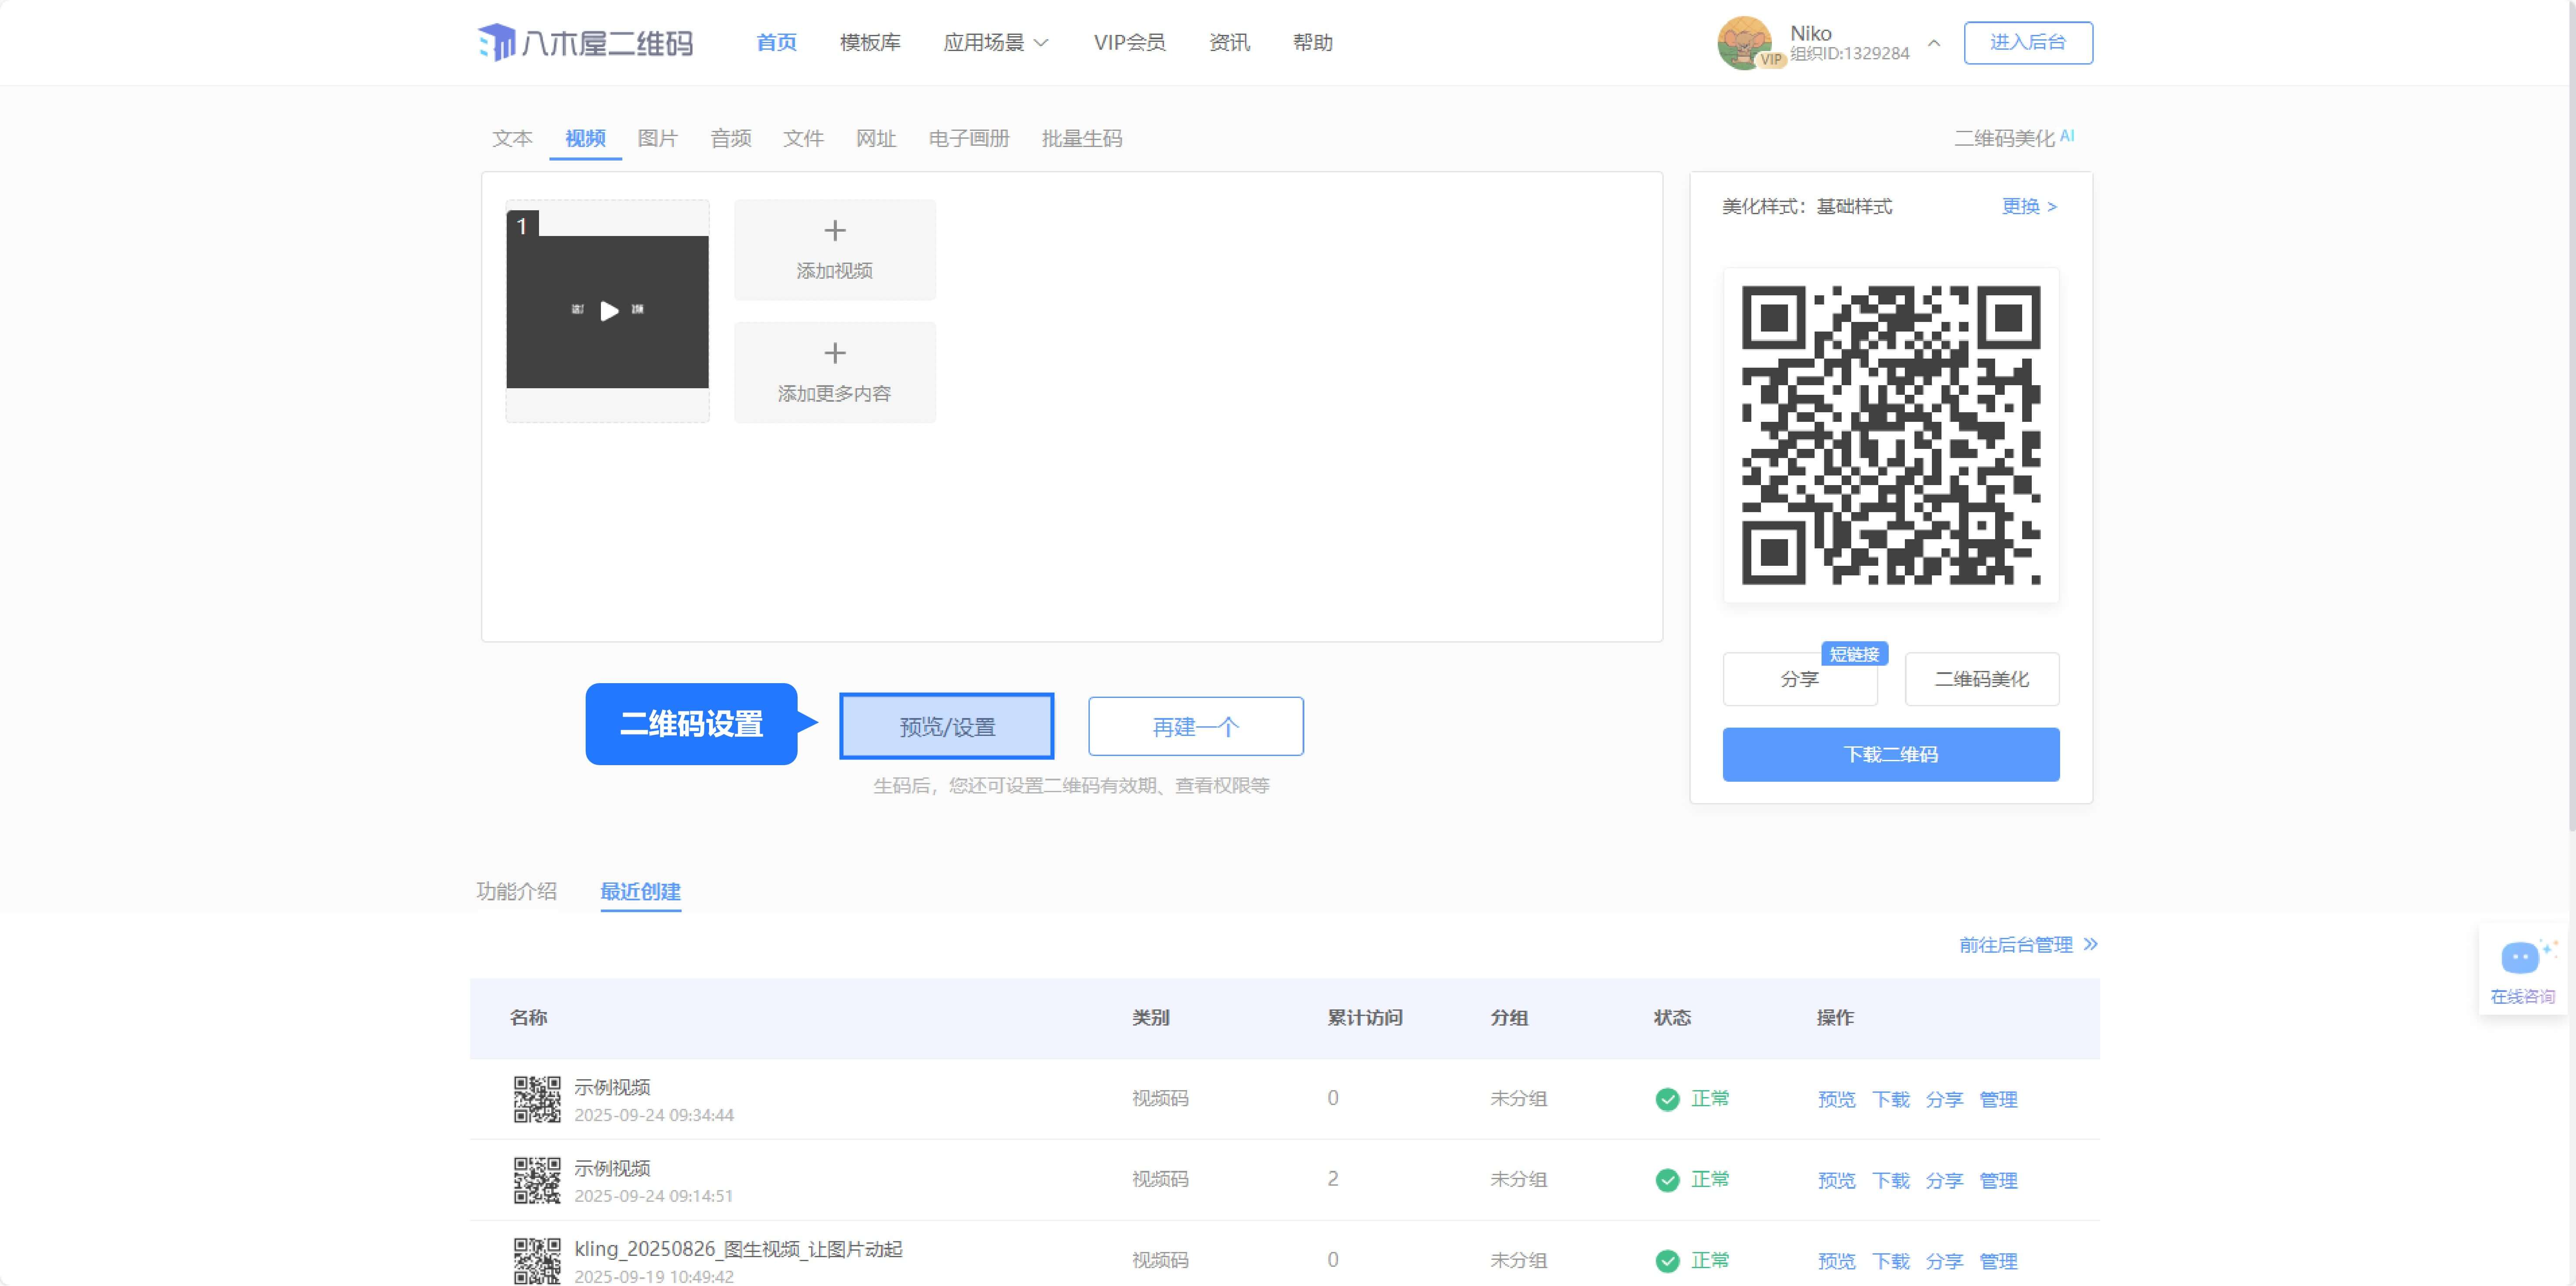Viewport: 2576px width, 1286px height.
Task: Open the 在线咨询 chat bot icon
Action: pyautogui.click(x=2520, y=958)
